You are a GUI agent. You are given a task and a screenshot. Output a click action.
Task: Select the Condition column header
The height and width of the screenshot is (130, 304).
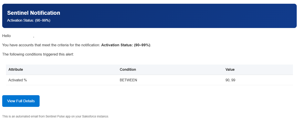tap(128, 70)
